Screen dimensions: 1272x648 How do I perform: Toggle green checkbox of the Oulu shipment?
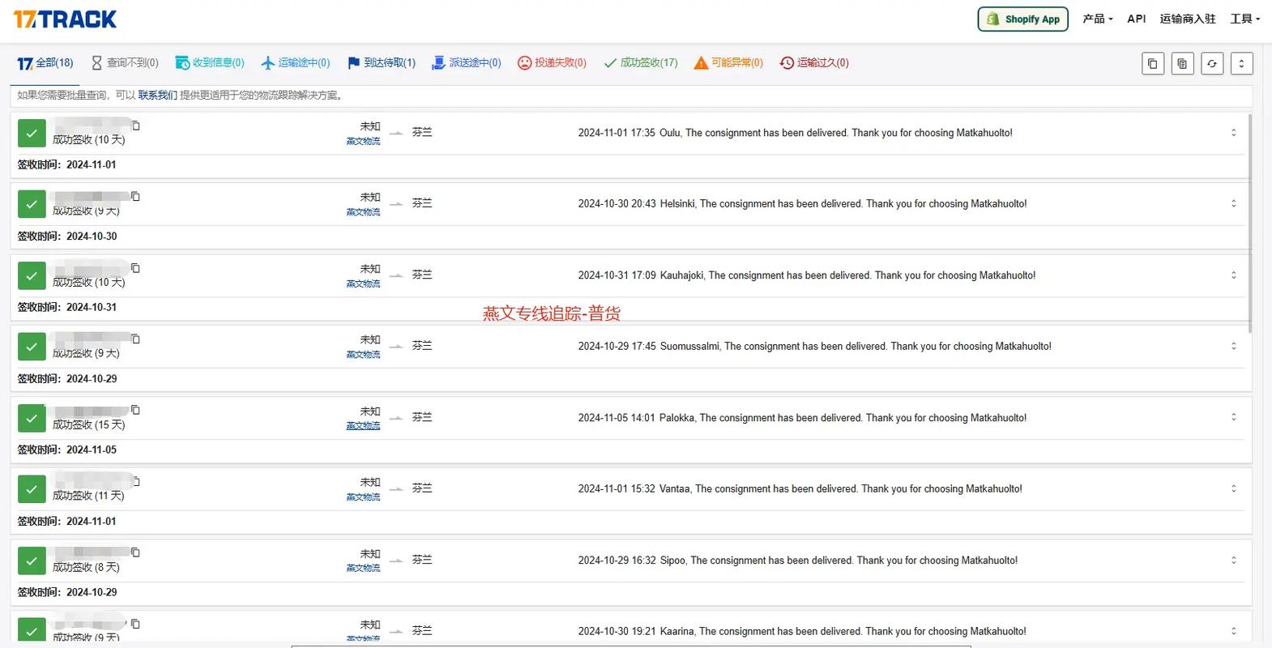[32, 134]
